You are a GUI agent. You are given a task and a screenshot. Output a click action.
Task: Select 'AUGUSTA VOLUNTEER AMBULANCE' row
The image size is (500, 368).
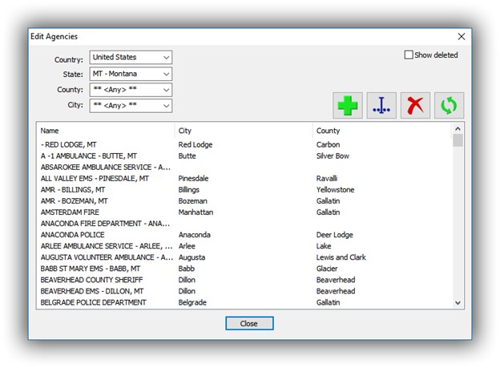[x=244, y=257]
